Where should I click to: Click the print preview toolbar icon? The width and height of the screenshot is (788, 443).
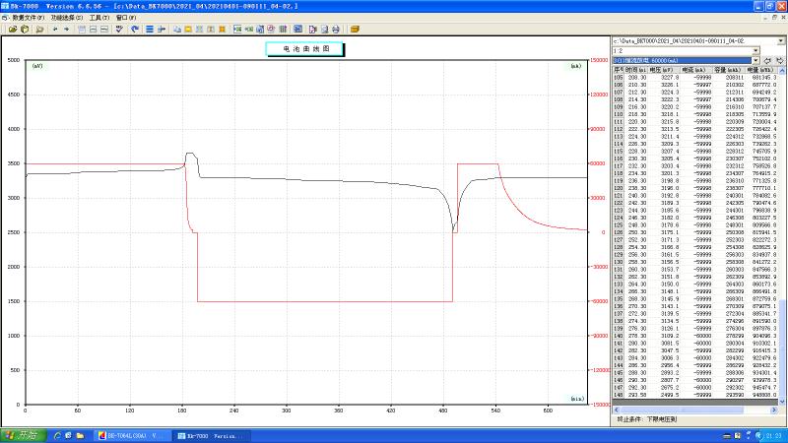(x=325, y=30)
